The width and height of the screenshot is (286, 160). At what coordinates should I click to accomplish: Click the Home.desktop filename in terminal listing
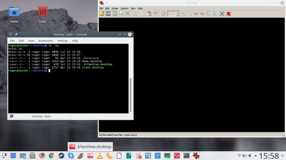pos(92,61)
